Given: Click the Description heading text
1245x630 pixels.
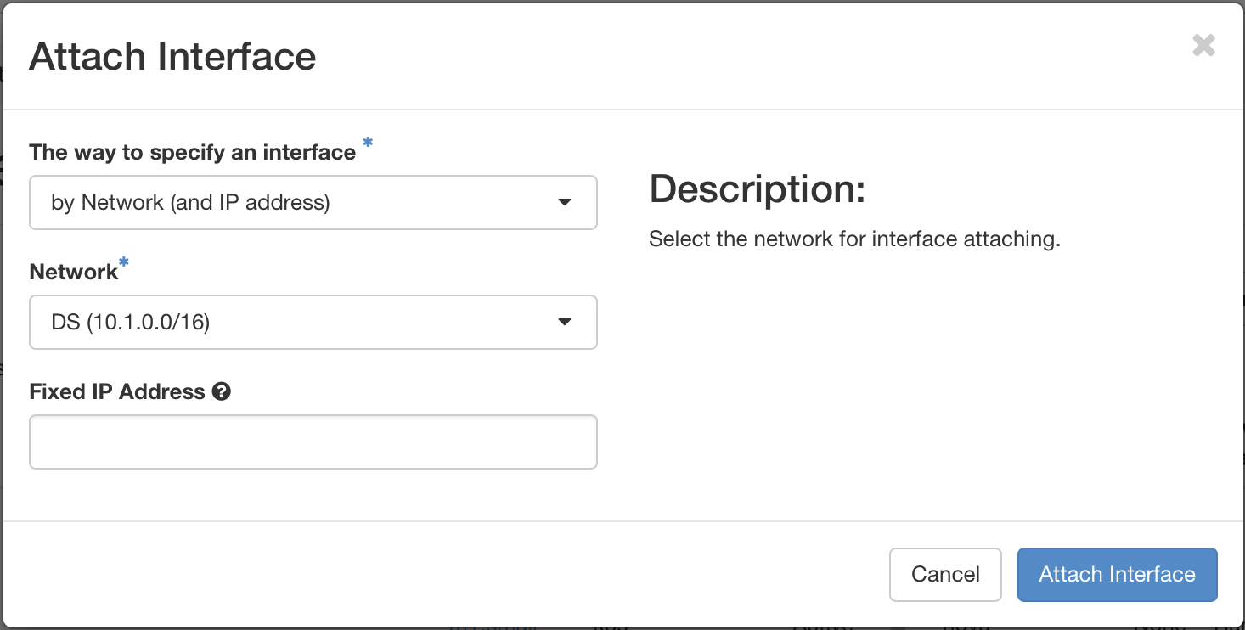Looking at the screenshot, I should coord(757,188).
